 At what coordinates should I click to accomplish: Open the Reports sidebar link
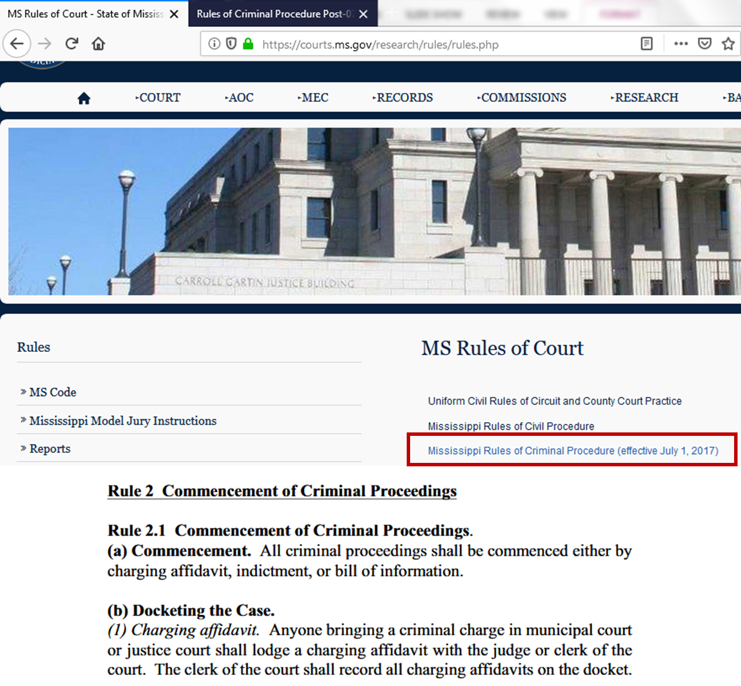[x=50, y=449]
